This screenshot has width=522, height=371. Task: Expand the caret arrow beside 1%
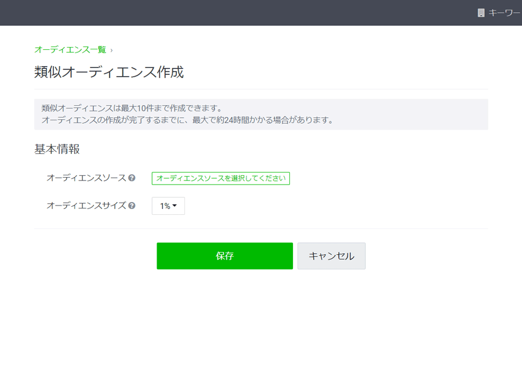175,206
